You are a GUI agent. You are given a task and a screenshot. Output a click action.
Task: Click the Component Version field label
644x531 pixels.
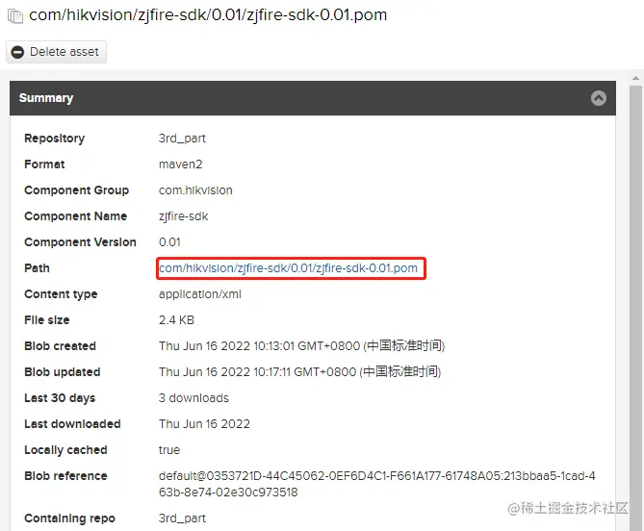(x=80, y=242)
